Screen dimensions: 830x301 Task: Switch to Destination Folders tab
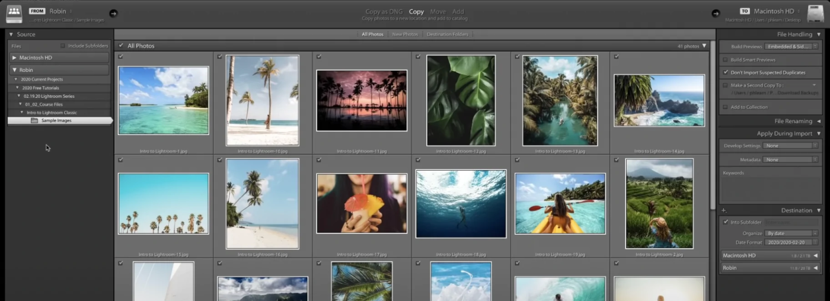point(447,34)
